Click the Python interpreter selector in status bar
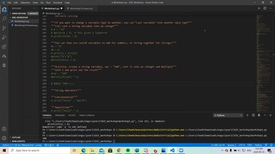This screenshot has height=154, width=275. click(x=22, y=145)
